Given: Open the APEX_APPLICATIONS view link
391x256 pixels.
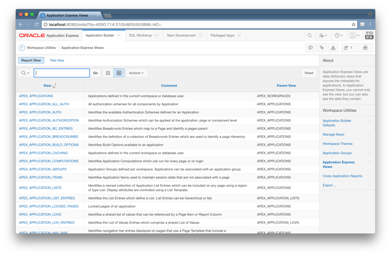Looking at the screenshot, I should (36, 96).
